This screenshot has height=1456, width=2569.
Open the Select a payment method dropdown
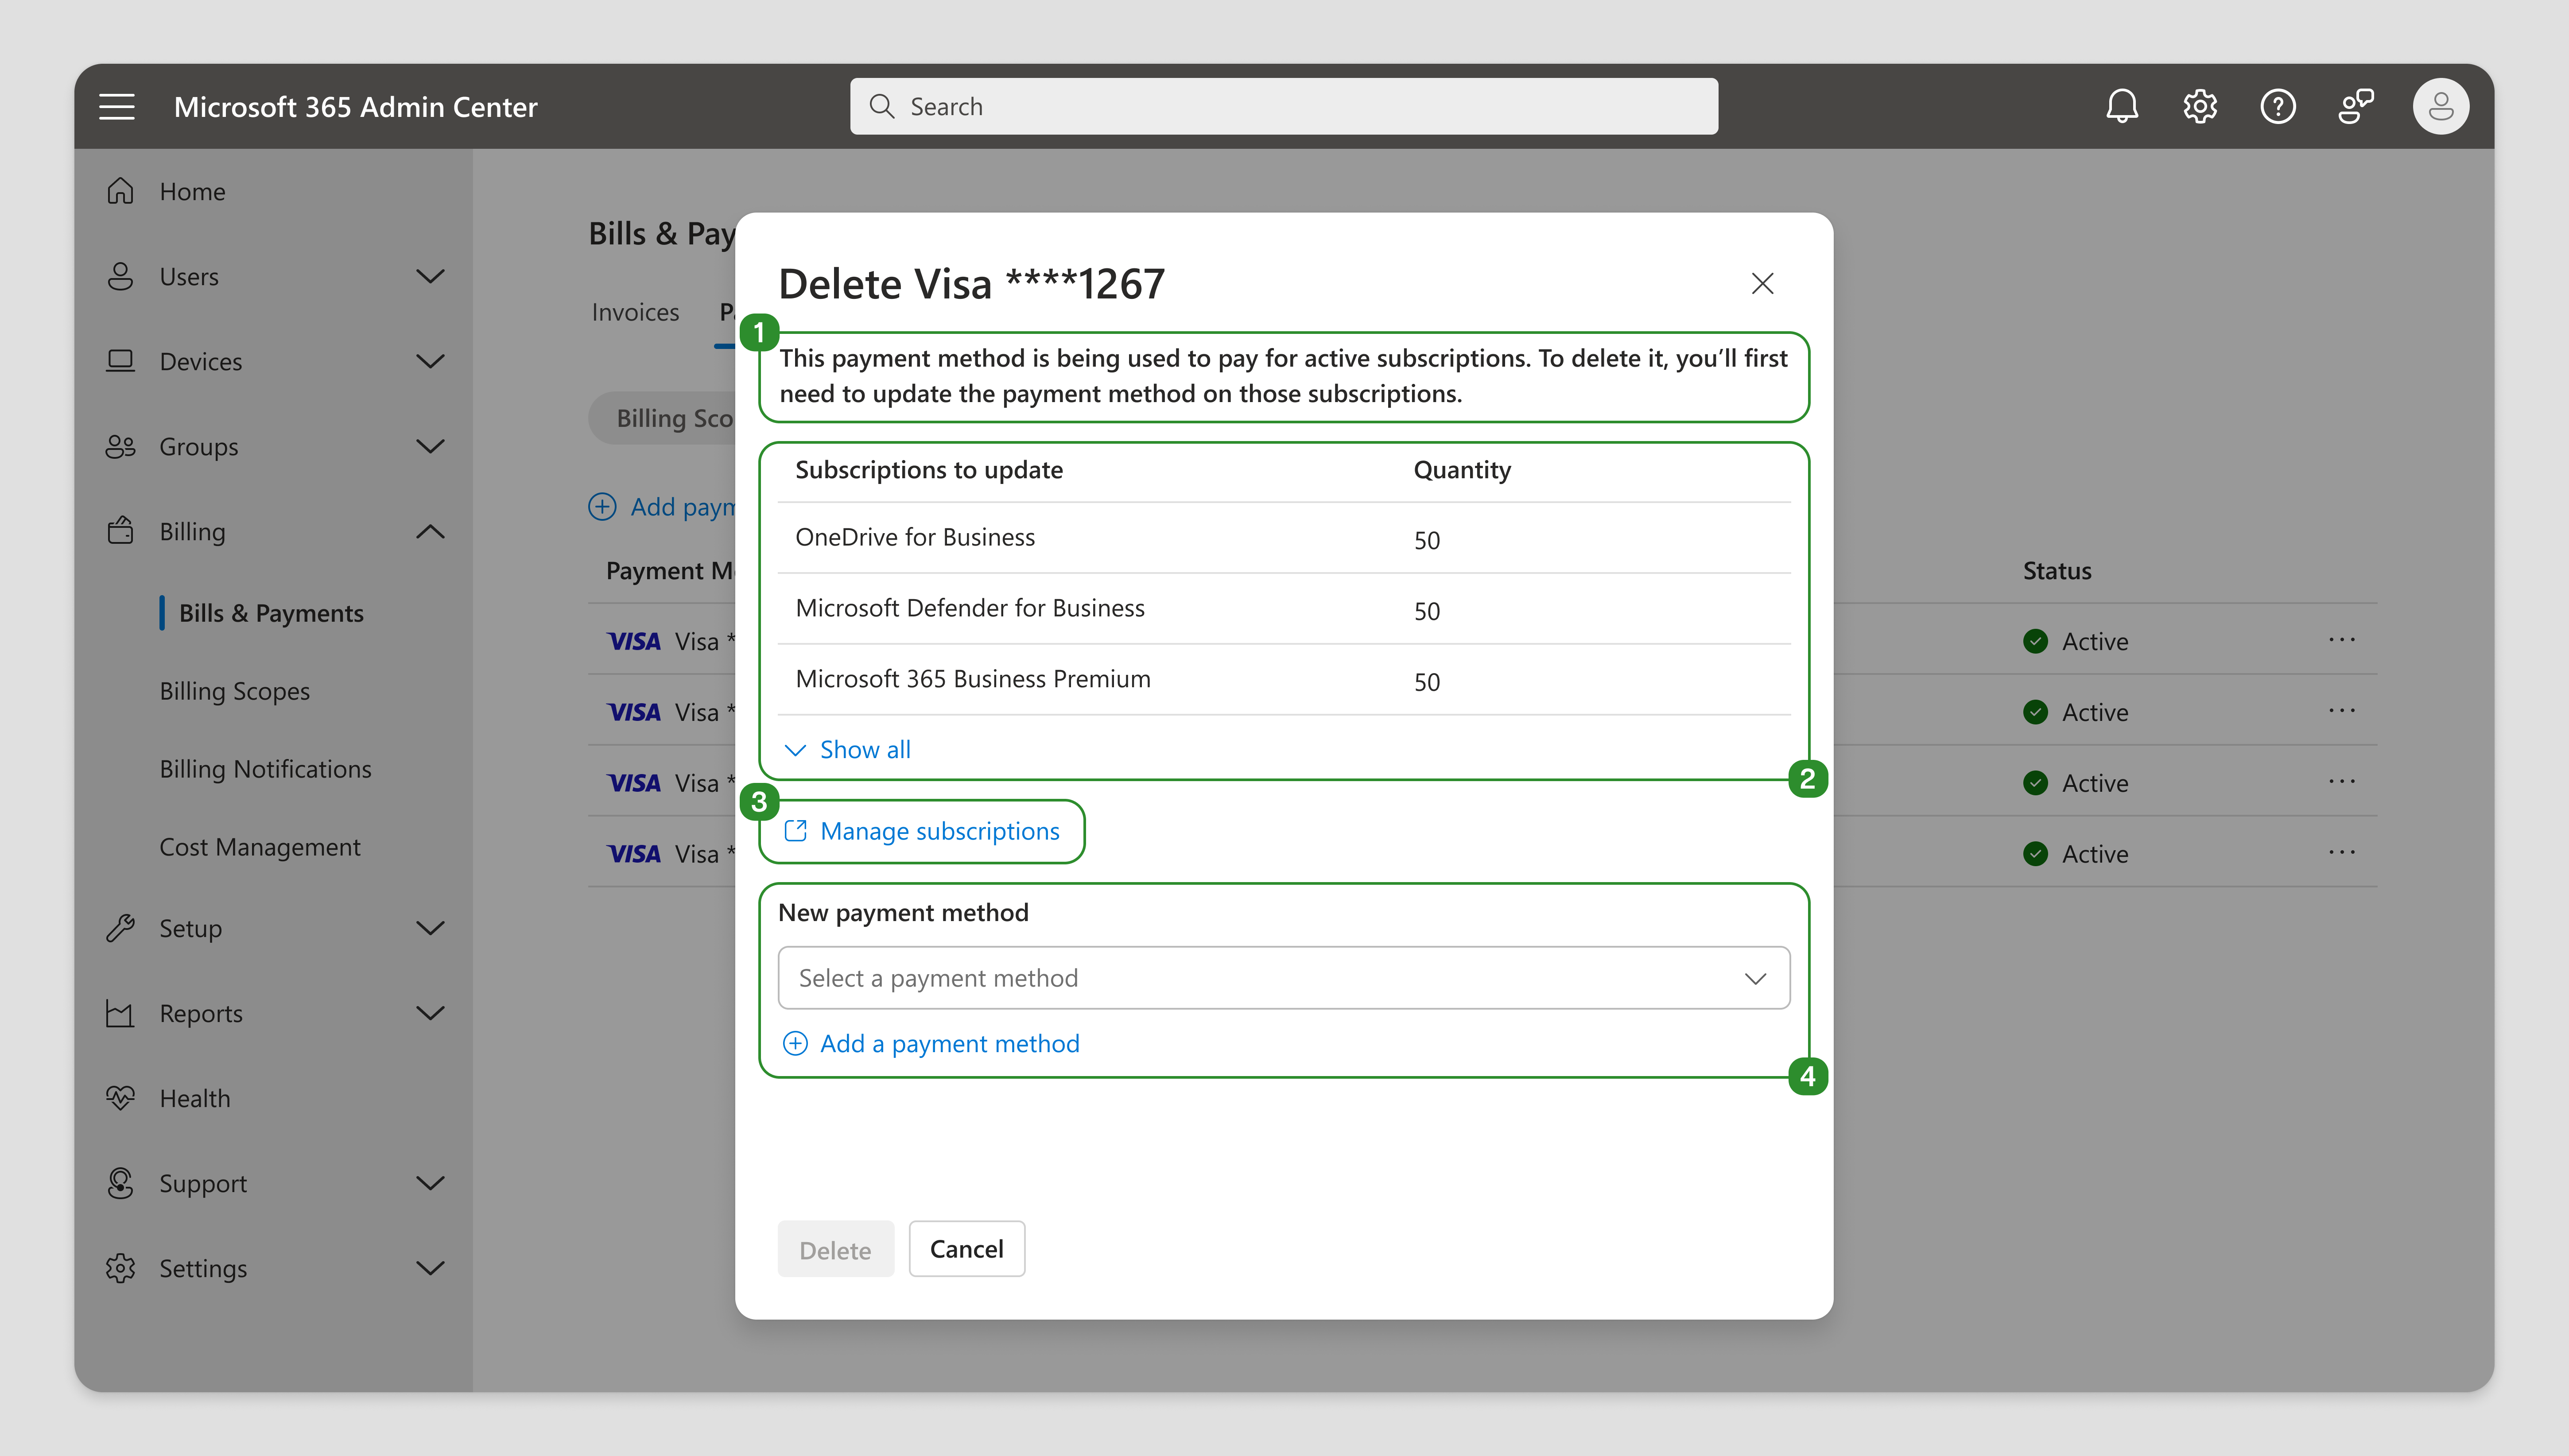tap(1284, 978)
